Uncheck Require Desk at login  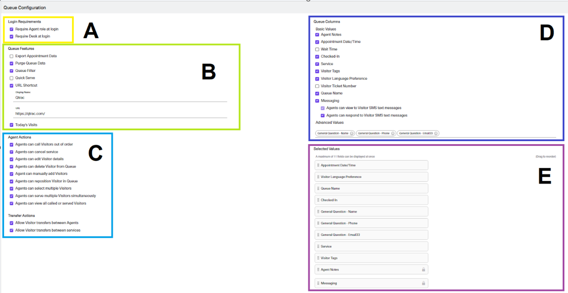[x=11, y=36]
